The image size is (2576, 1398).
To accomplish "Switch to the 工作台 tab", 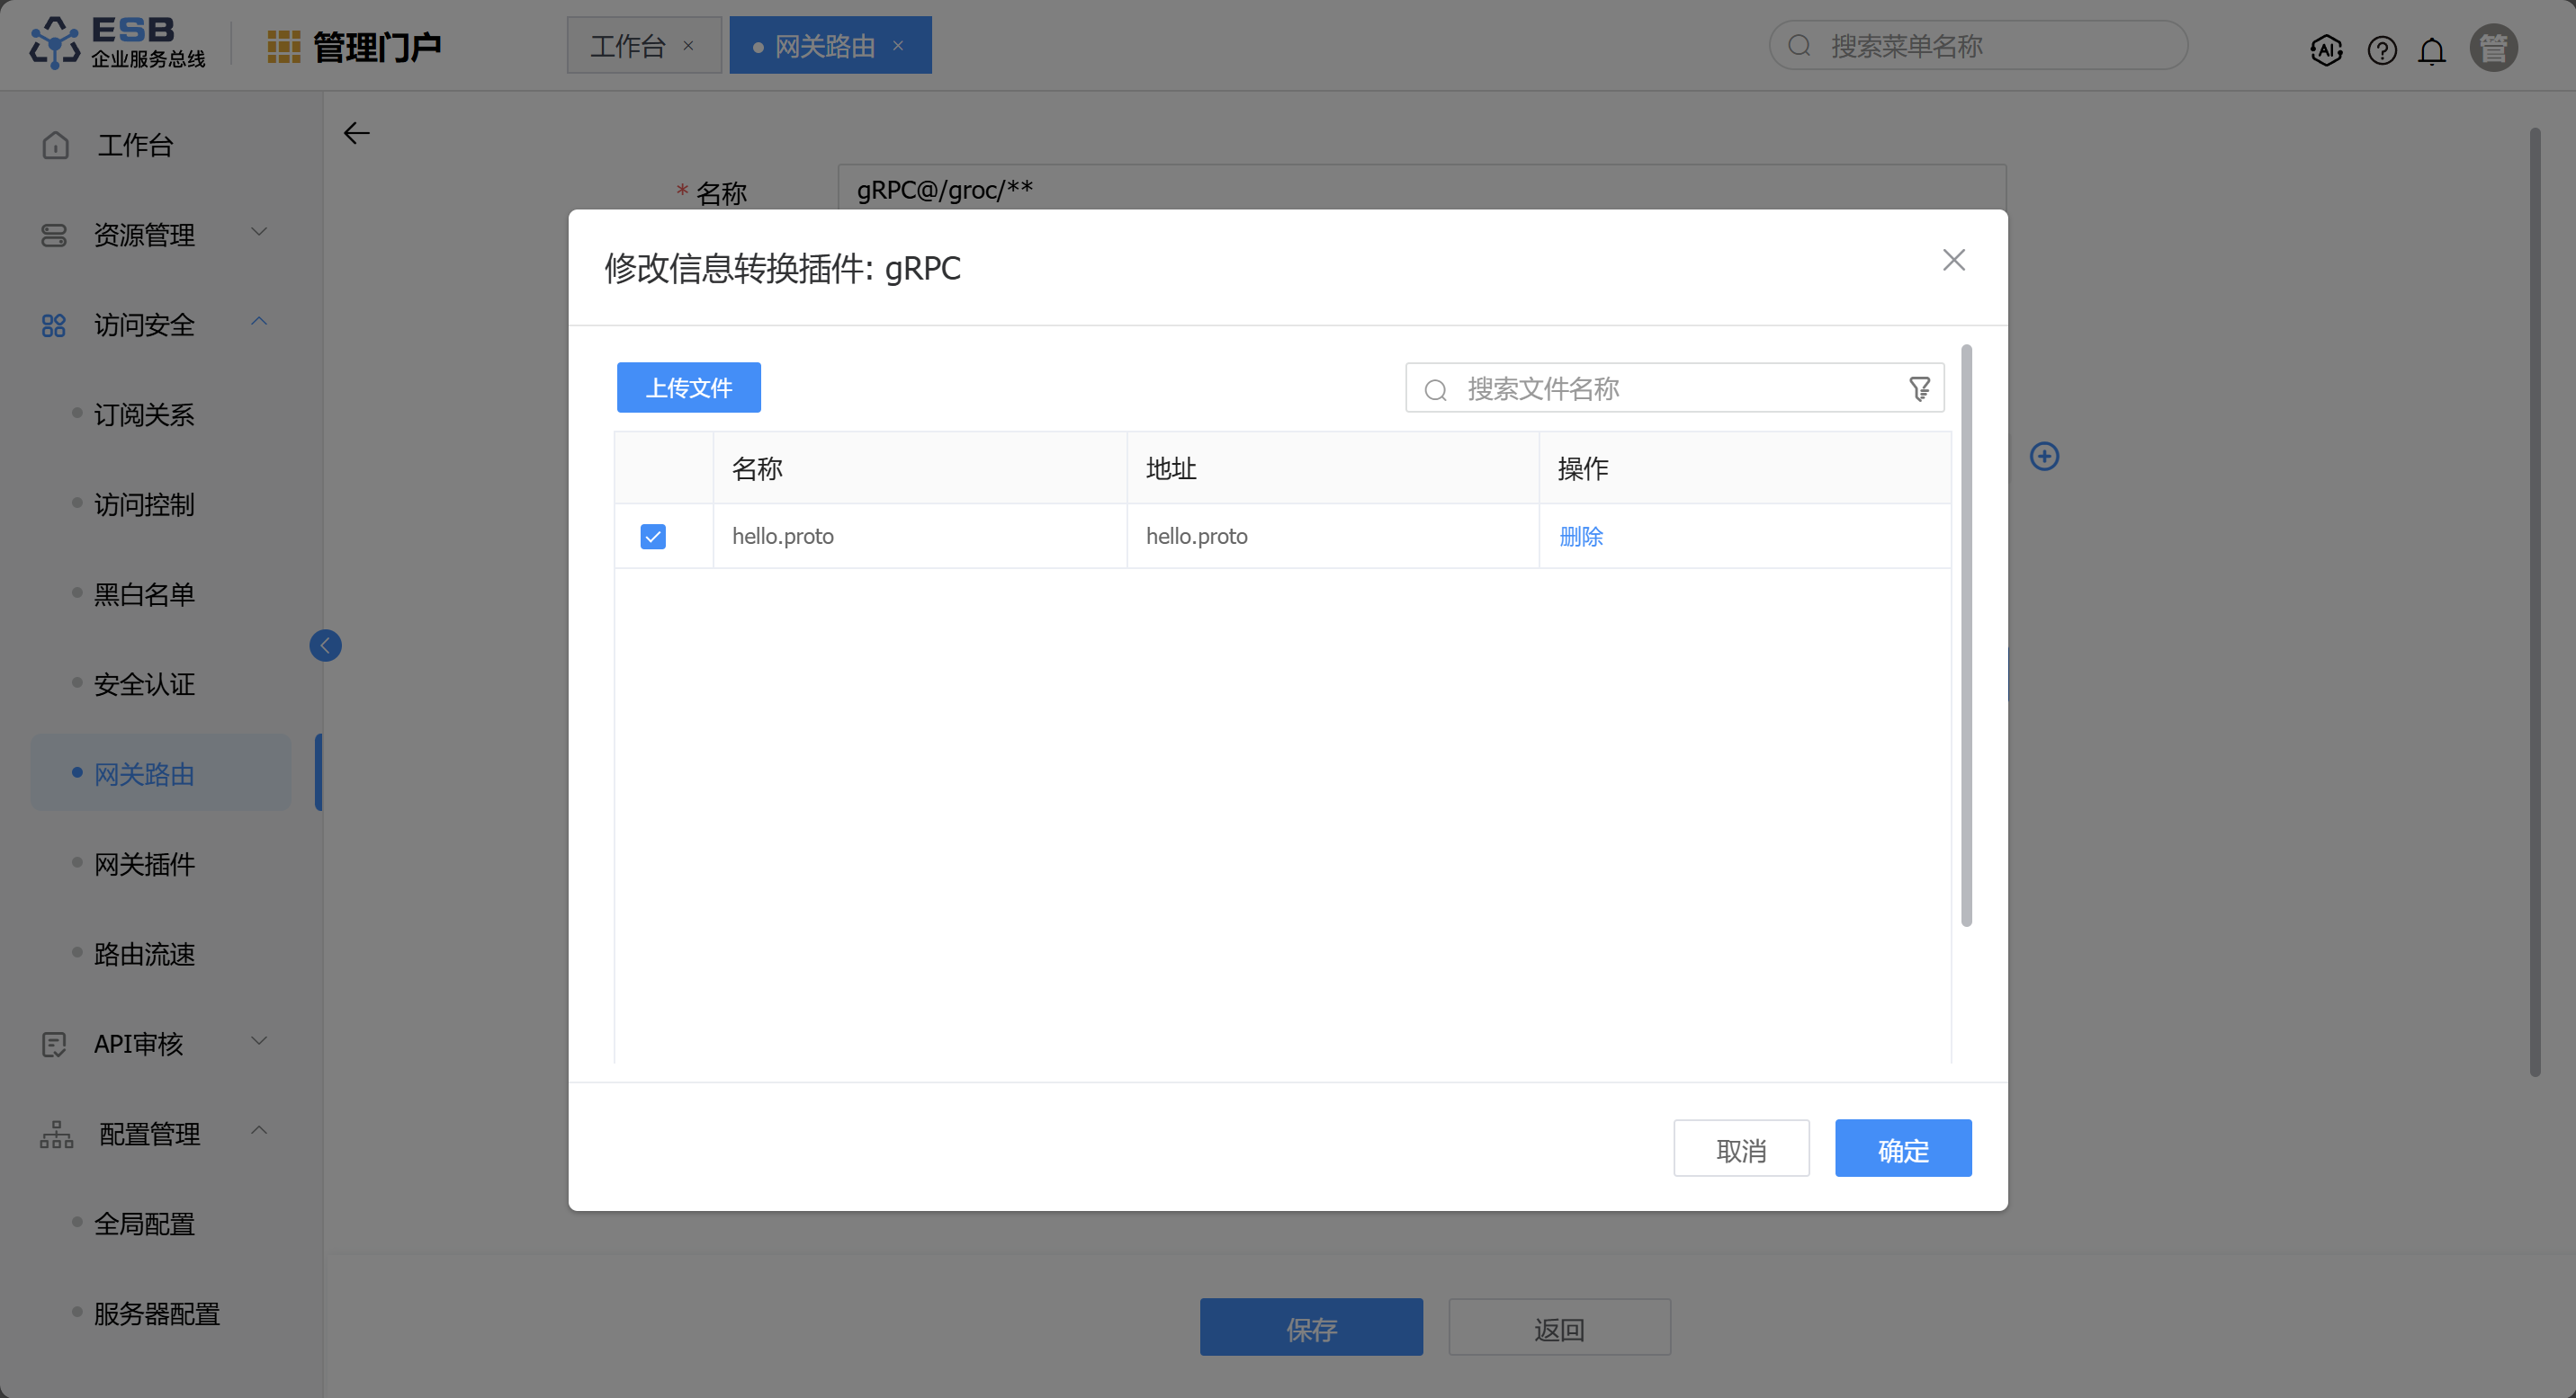I will 627,46.
